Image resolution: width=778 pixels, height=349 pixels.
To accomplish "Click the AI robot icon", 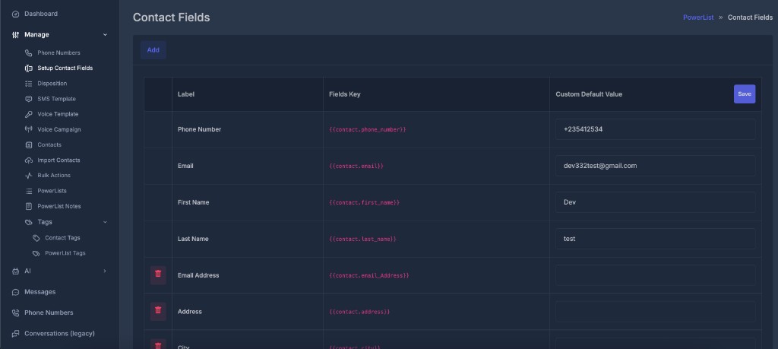I will click(x=15, y=271).
